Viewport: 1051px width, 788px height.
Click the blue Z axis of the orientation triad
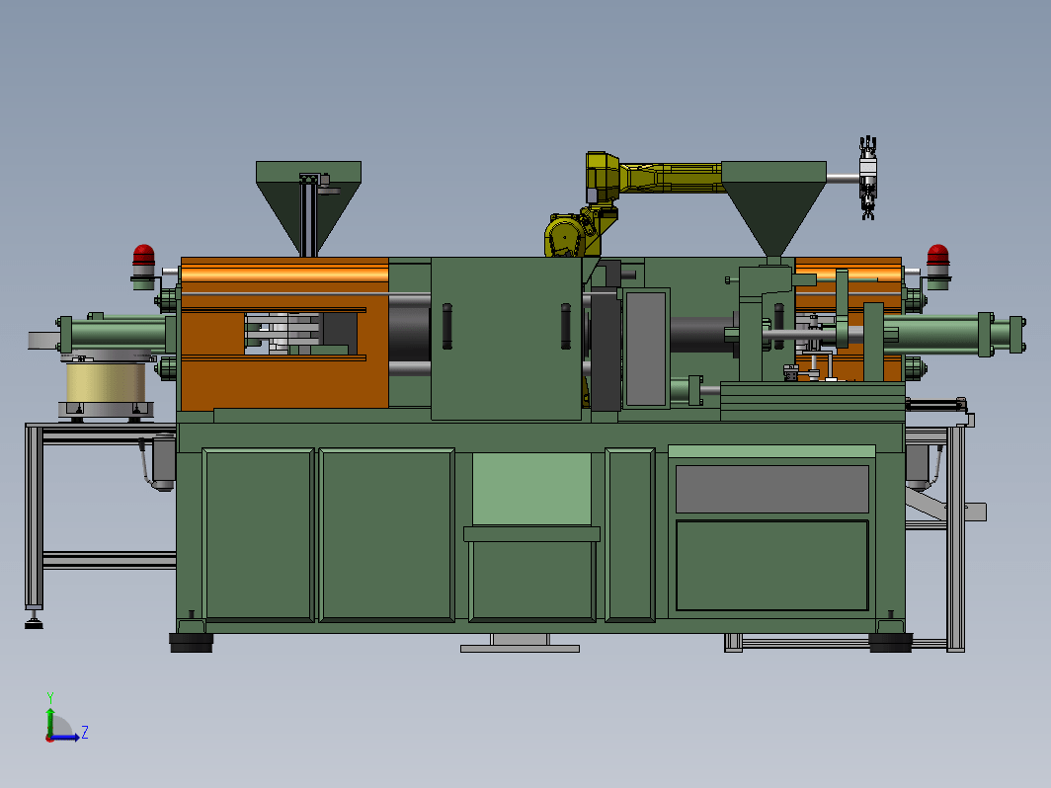tap(65, 737)
